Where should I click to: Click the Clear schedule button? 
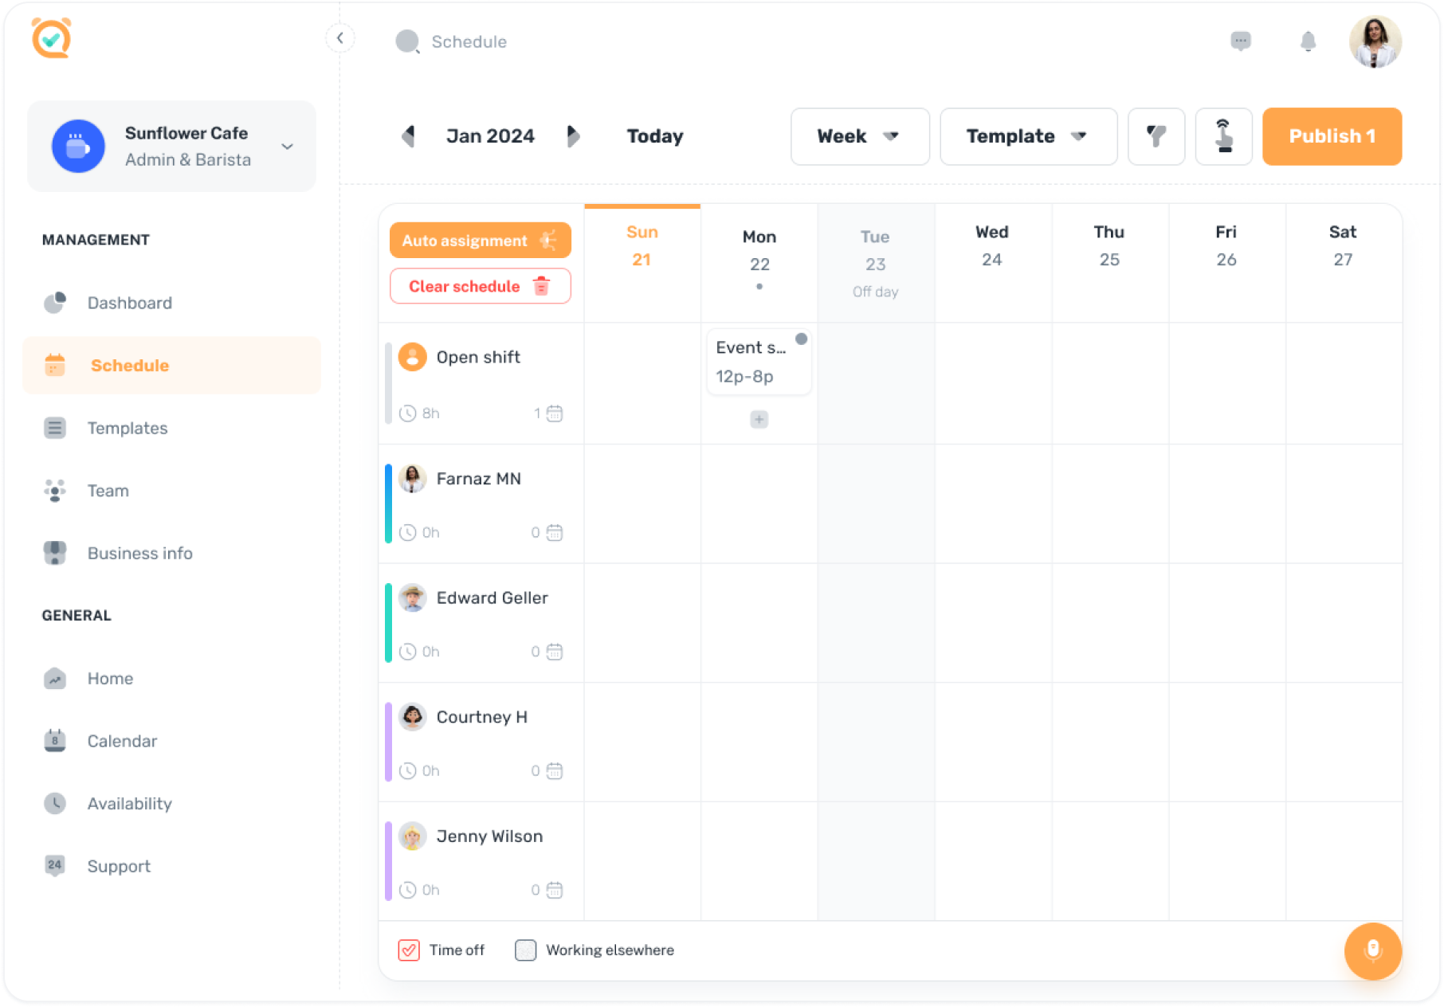[x=480, y=286]
